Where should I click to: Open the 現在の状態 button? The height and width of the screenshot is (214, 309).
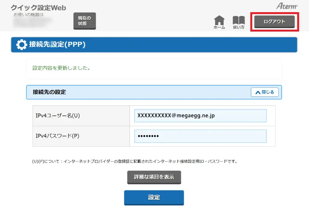coord(85,21)
